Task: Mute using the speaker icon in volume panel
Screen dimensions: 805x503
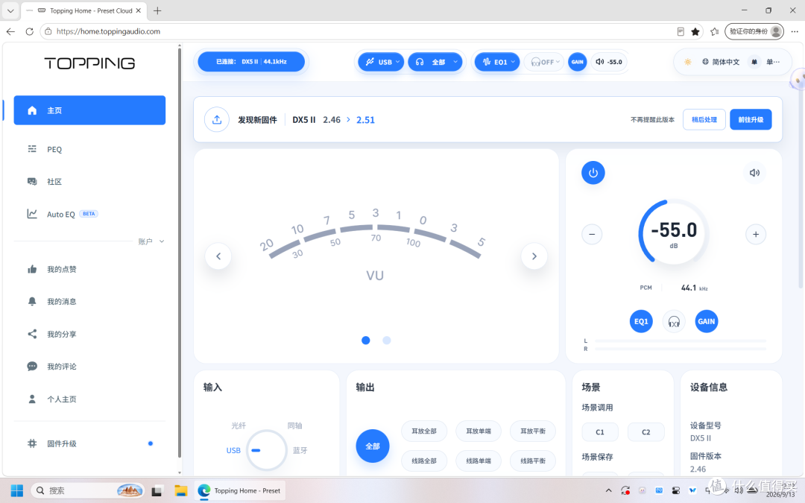Action: pos(754,173)
